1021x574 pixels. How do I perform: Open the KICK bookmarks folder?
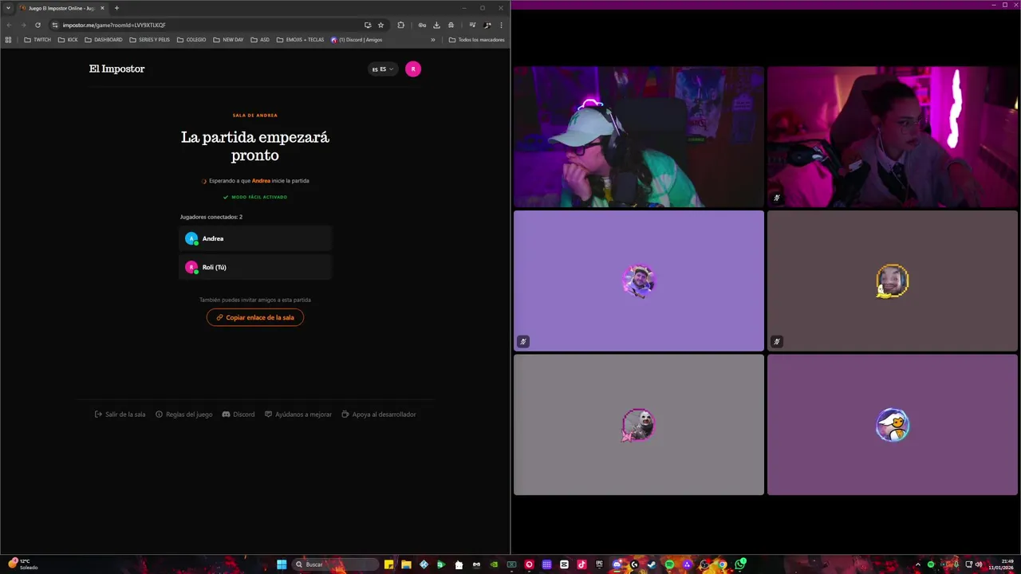click(x=68, y=40)
